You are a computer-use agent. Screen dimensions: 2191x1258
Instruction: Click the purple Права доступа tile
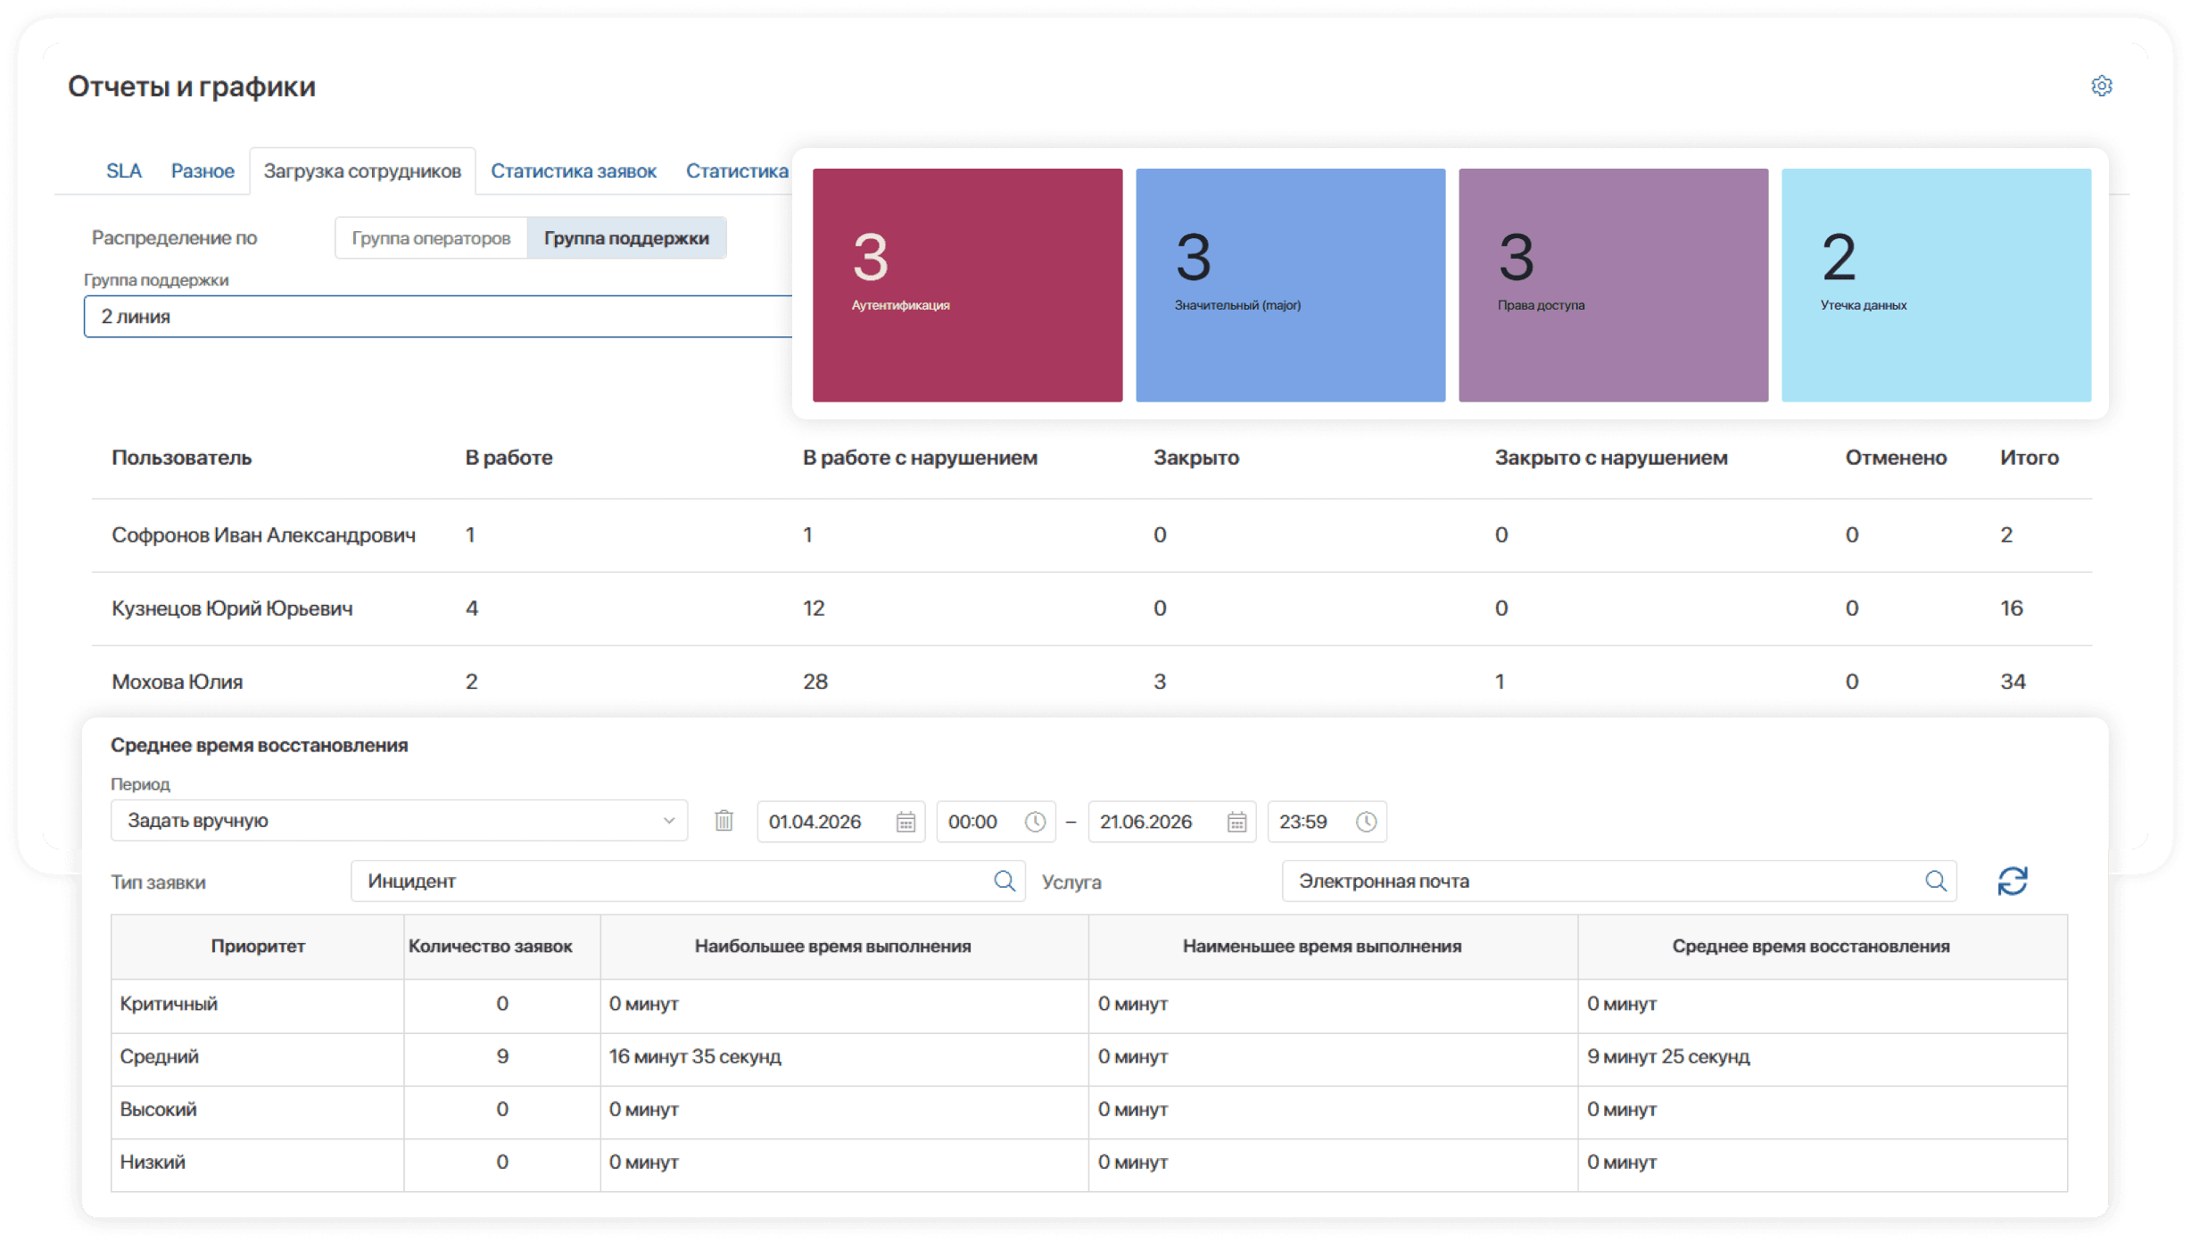point(1613,286)
